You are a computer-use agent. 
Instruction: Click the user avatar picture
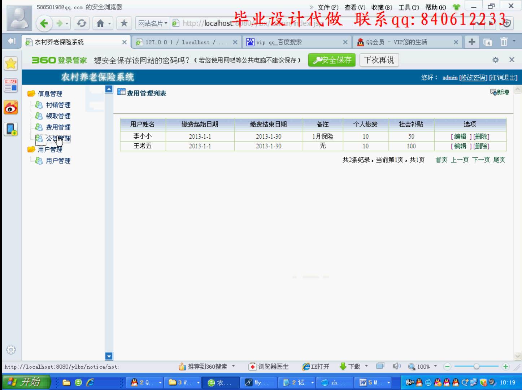(19, 17)
